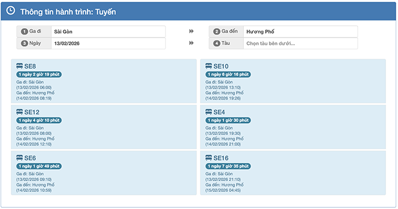The width and height of the screenshot is (398, 209).
Task: Click the double arrow next to Sài Gòn
Action: [x=192, y=31]
